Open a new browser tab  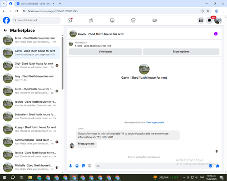(60, 4)
